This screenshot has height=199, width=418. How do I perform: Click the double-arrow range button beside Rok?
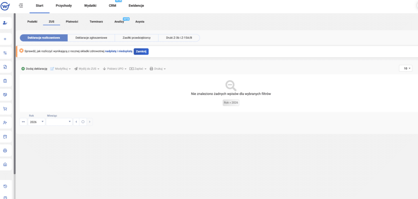23,122
